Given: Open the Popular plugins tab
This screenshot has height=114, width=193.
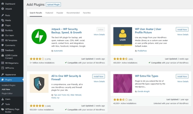Looking at the screenshot, I should pyautogui.click(x=60, y=13).
